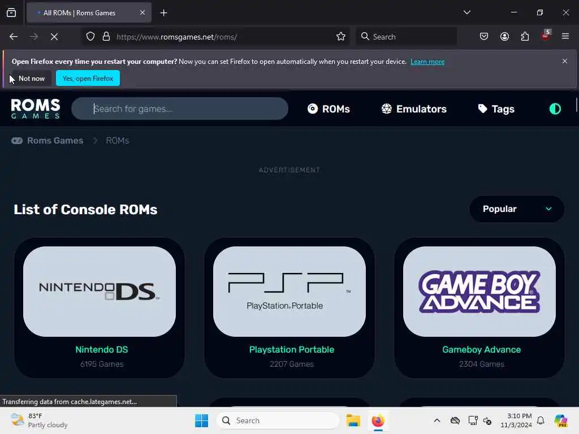Show hidden system tray icons
The image size is (579, 434).
click(437, 420)
